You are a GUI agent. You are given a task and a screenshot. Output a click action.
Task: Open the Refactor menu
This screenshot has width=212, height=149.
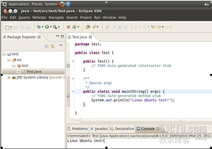(x=39, y=18)
